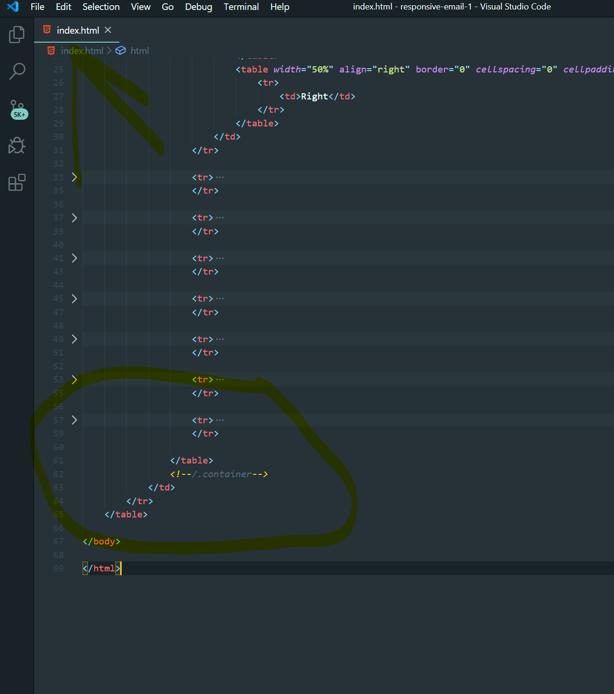Expand the folded block at line 41
Image resolution: width=614 pixels, height=694 pixels.
74,258
